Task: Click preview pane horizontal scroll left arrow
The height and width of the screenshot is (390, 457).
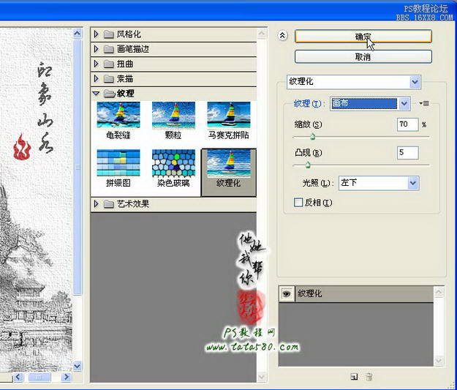Action: 18,377
